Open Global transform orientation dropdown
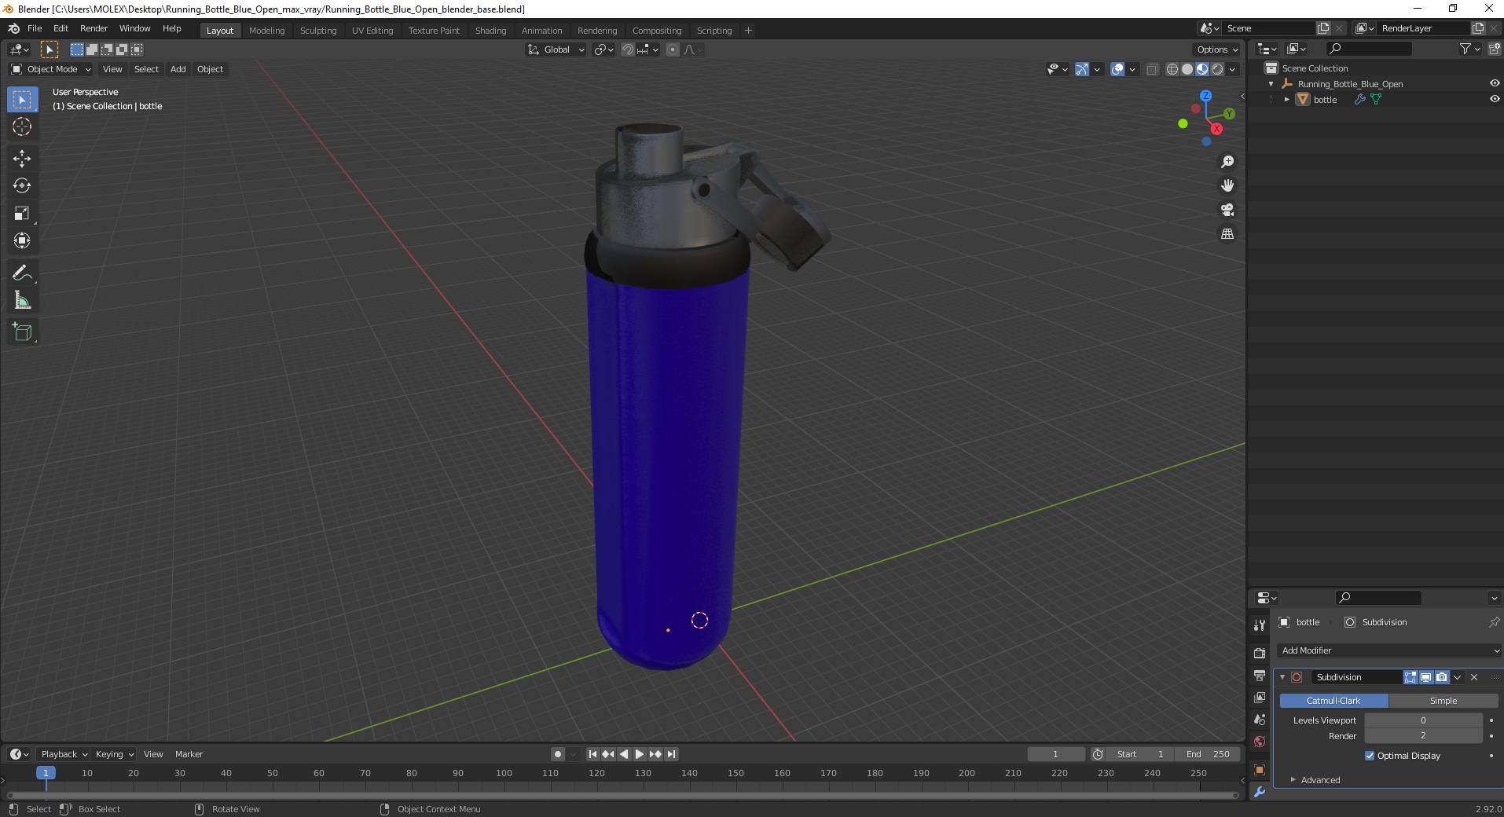The height and width of the screenshot is (817, 1504). pos(556,49)
